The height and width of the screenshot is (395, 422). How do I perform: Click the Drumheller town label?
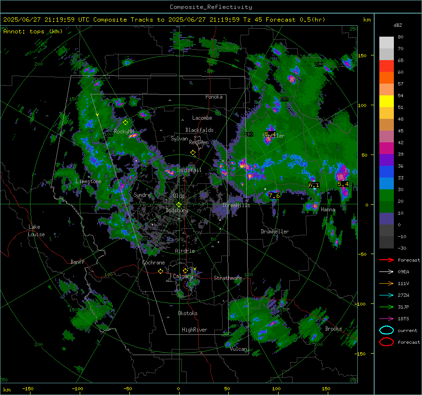click(275, 232)
